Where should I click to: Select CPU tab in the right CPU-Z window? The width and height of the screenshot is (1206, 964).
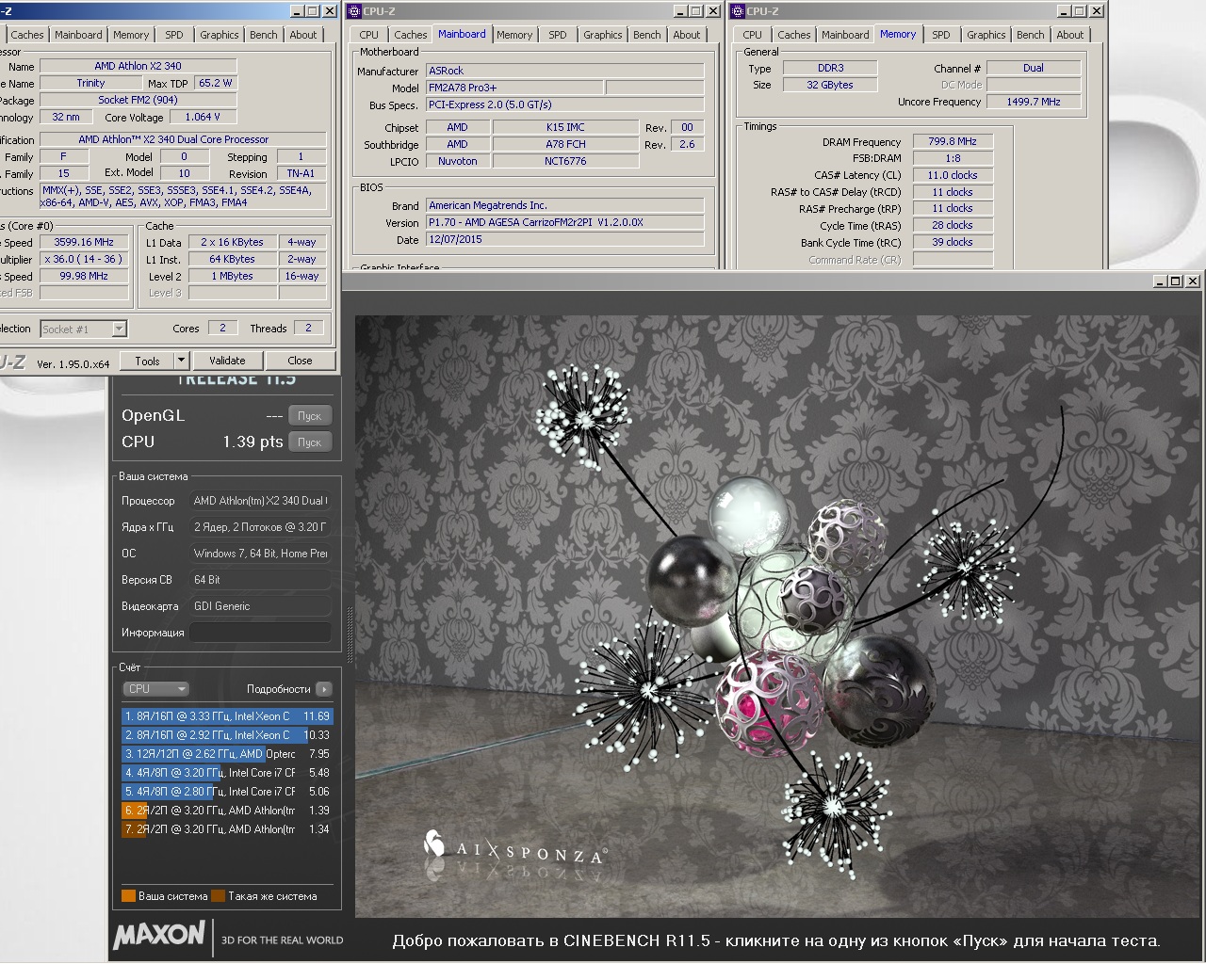click(753, 35)
